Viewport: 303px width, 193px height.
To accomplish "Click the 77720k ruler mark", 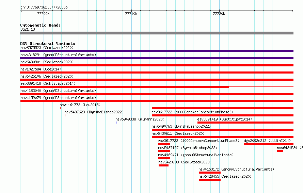I will click(219, 14).
